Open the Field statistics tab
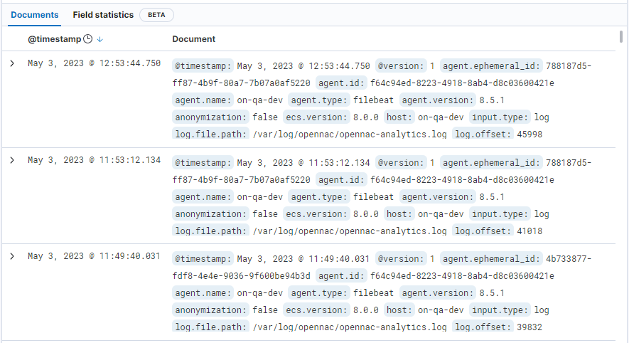The height and width of the screenshot is (343, 629). pyautogui.click(x=102, y=14)
